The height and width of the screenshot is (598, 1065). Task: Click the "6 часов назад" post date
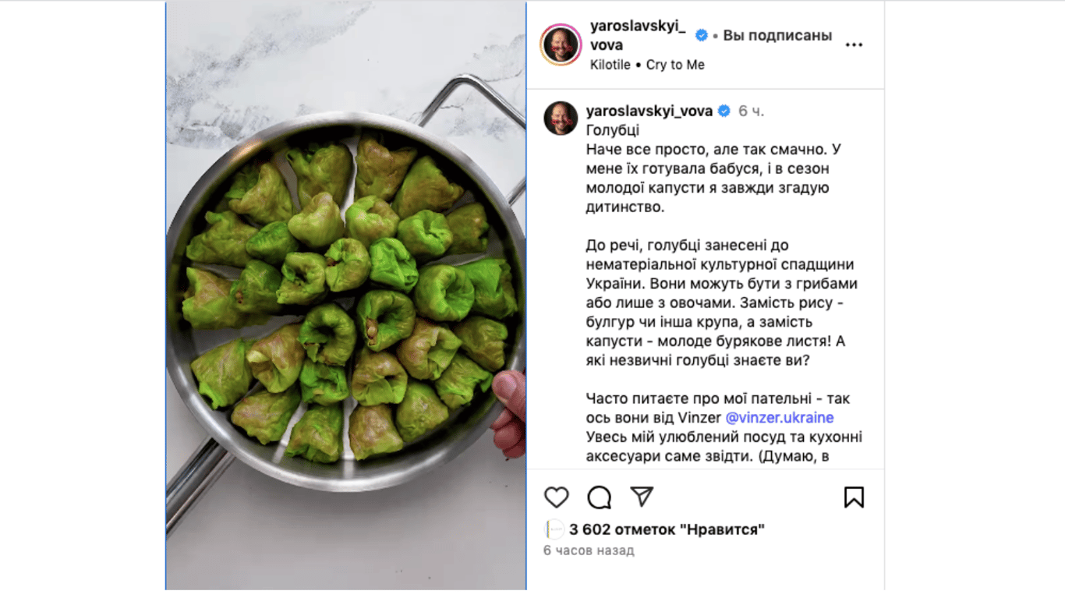pyautogui.click(x=589, y=550)
